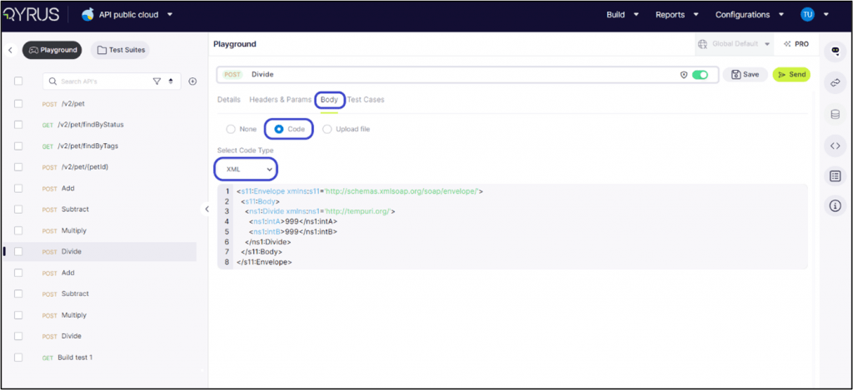853x390 pixels.
Task: Expand the Global Default environment dropdown
Action: point(735,44)
